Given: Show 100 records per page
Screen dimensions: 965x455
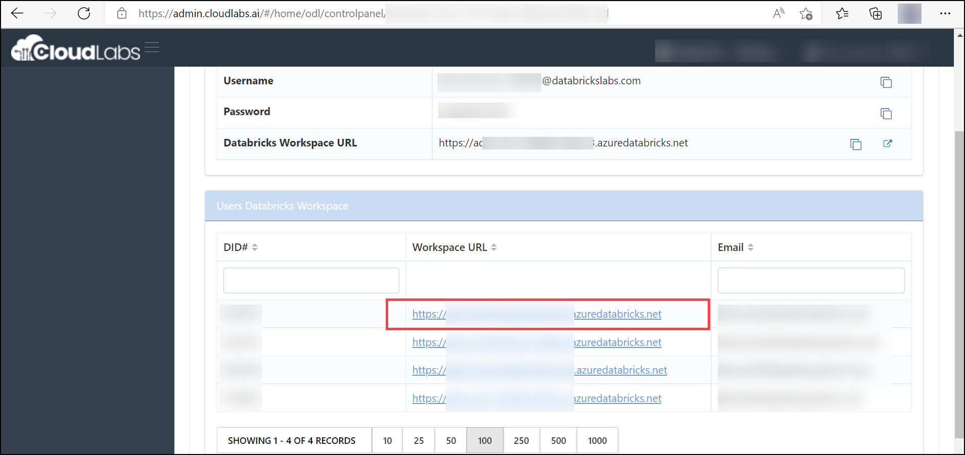Looking at the screenshot, I should coord(485,440).
